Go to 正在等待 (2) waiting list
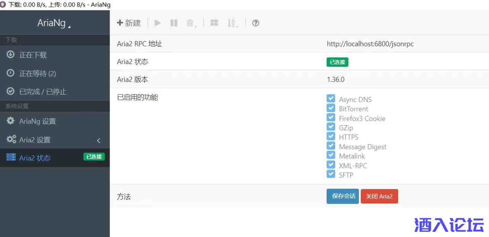Viewport: 489px width, 237px height. tap(55, 73)
